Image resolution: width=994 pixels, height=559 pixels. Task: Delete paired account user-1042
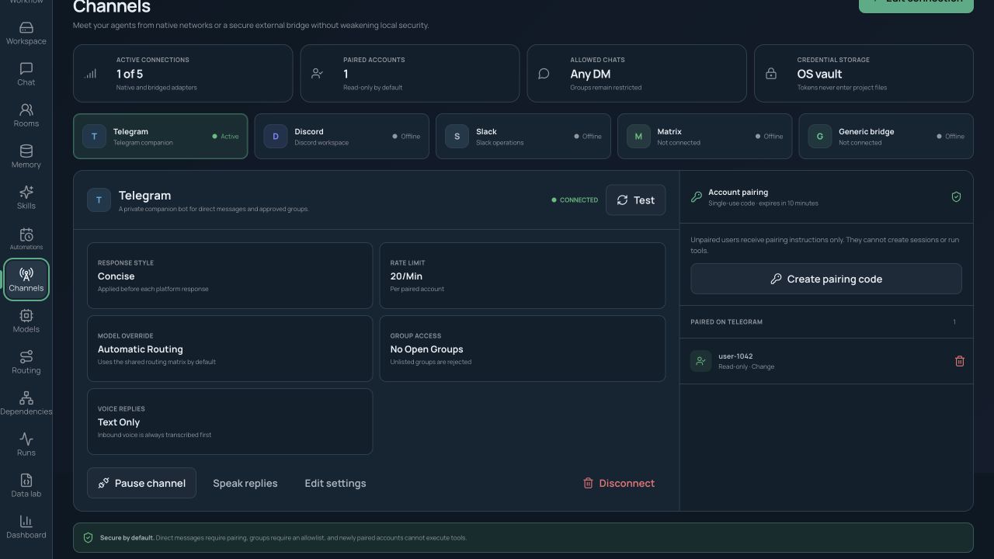coord(959,361)
